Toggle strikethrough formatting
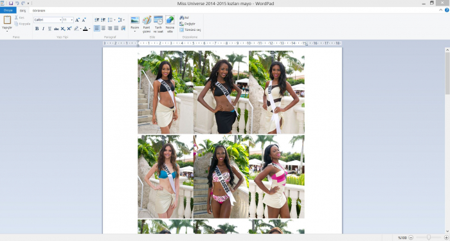The image size is (450, 241). click(x=57, y=28)
